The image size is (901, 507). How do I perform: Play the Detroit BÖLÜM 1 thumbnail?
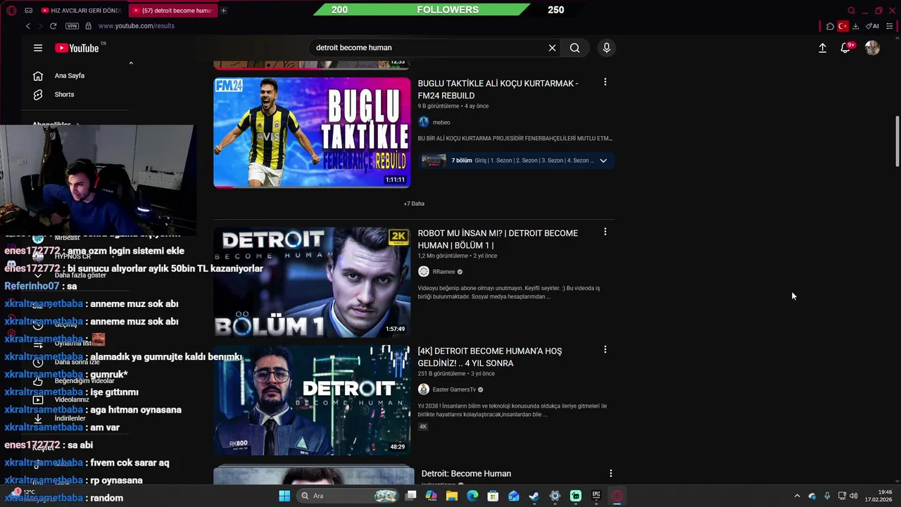[312, 282]
